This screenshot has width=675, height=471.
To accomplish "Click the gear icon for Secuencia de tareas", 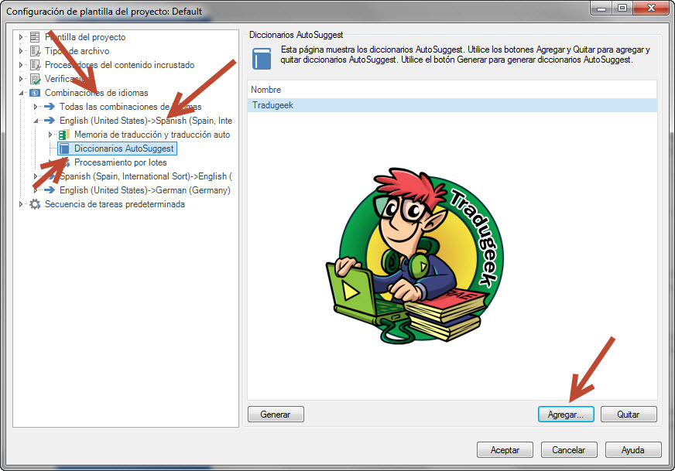I will click(x=34, y=204).
